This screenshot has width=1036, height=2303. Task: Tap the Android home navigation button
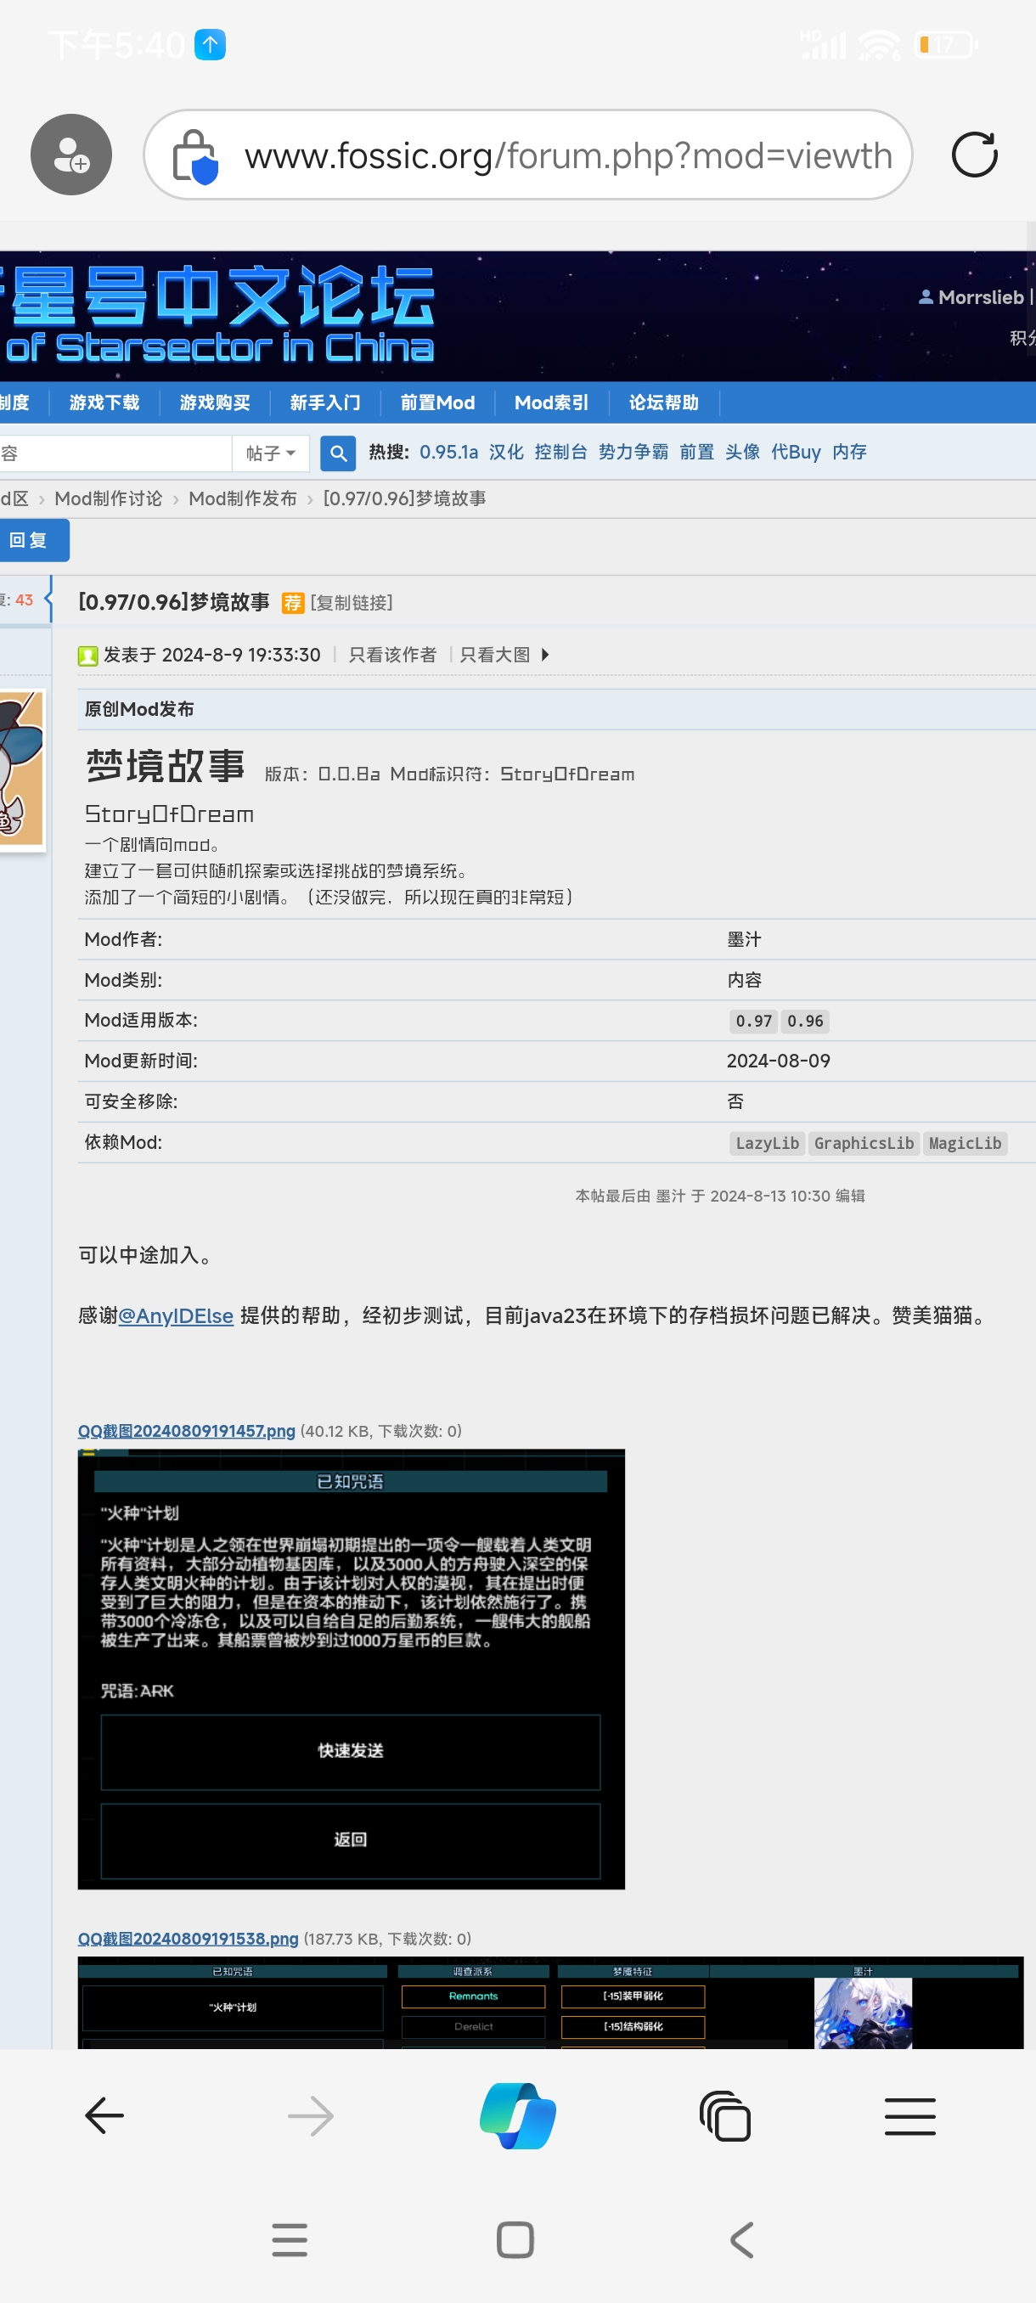tap(515, 2239)
